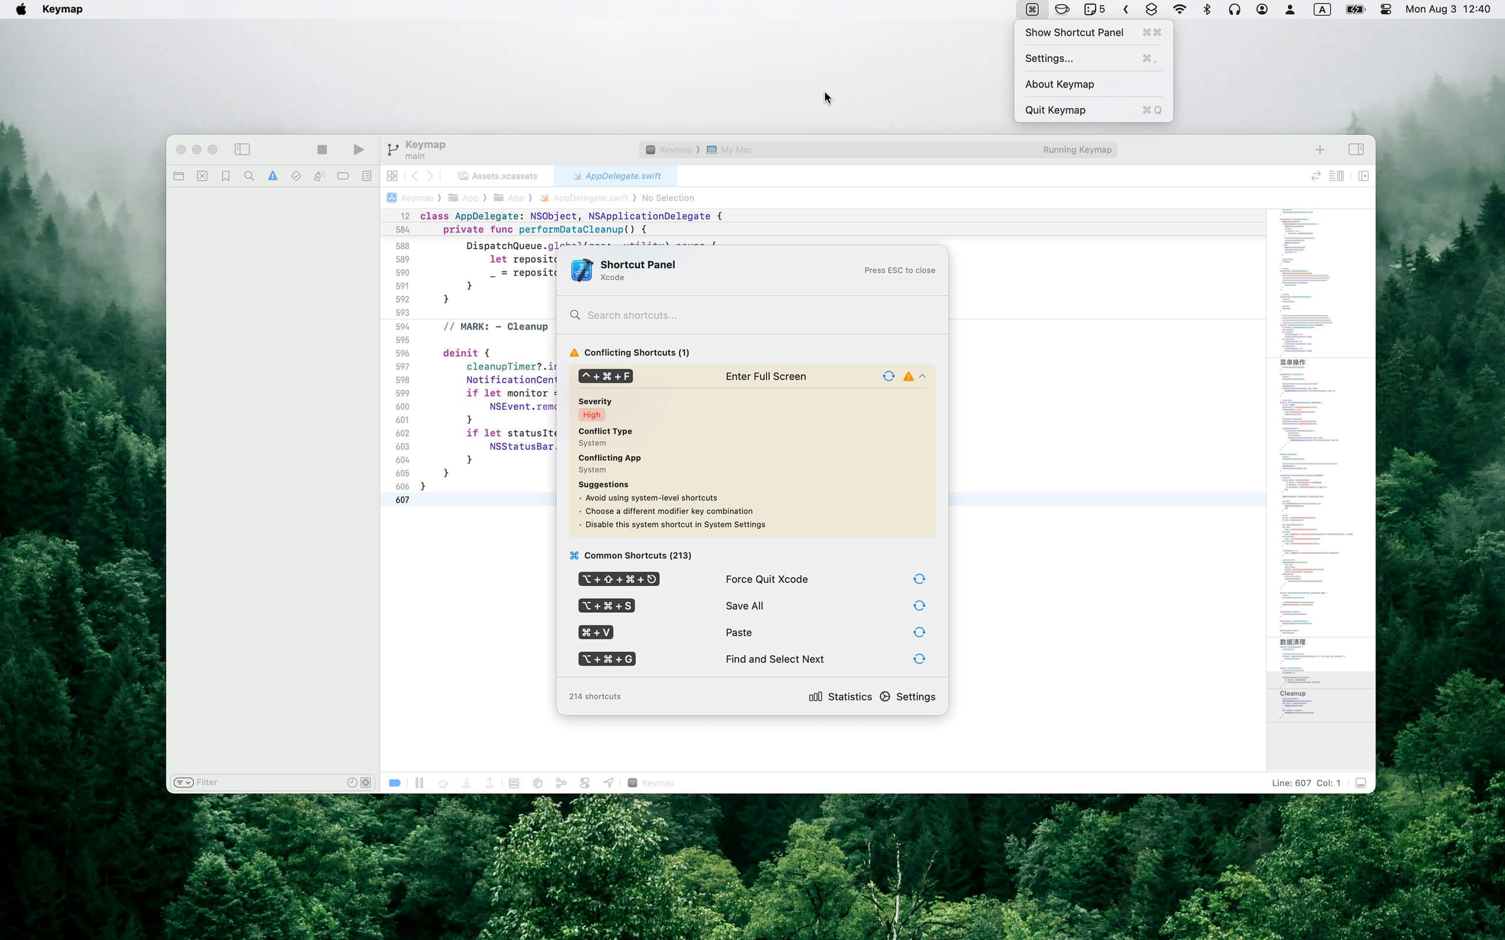This screenshot has width=1505, height=940.
Task: Open the navigator filter options menu
Action: tap(183, 782)
